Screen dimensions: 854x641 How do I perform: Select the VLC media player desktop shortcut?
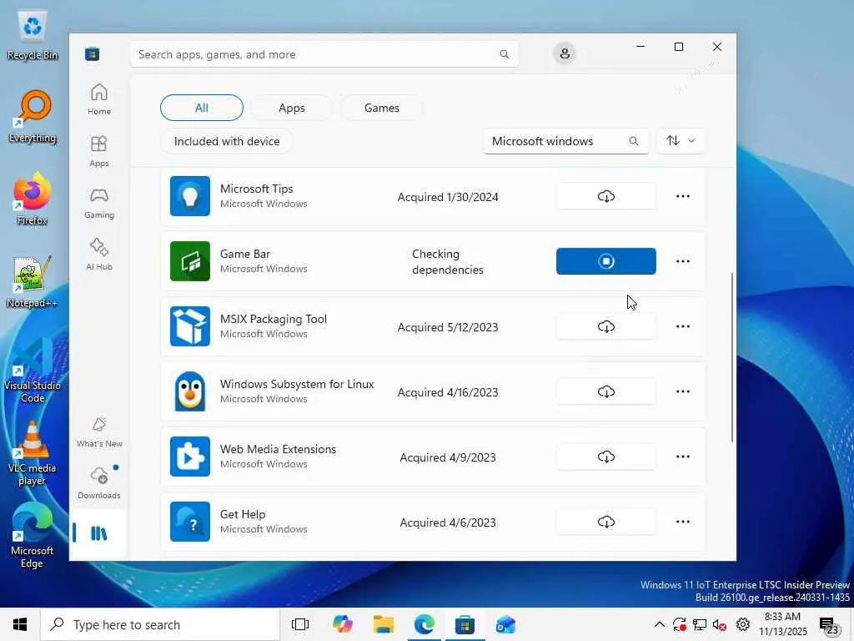[33, 453]
